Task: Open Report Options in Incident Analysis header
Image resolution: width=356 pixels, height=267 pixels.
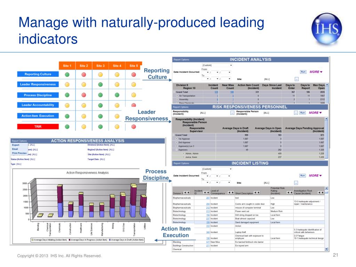Action: (x=181, y=60)
